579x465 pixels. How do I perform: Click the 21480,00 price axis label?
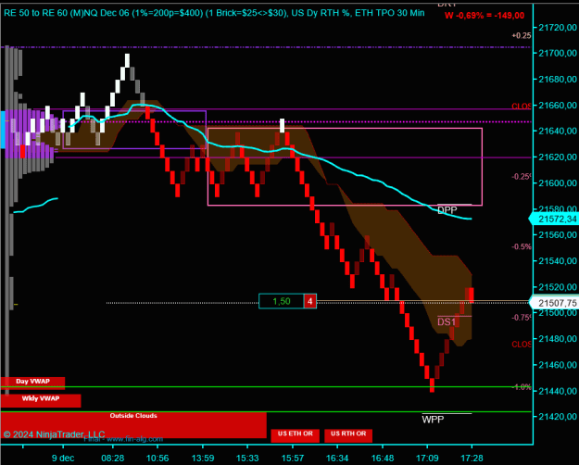pyautogui.click(x=558, y=339)
